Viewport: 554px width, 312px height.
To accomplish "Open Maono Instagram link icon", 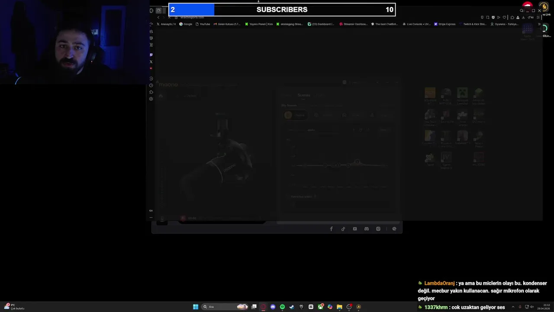I will 378,229.
